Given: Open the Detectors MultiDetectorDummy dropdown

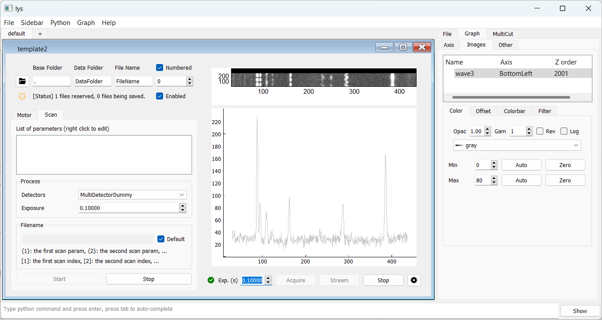Looking at the screenshot, I should point(132,195).
